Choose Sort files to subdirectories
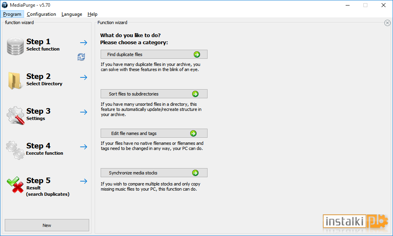Screen dimensions: 393x236 [x=154, y=94]
